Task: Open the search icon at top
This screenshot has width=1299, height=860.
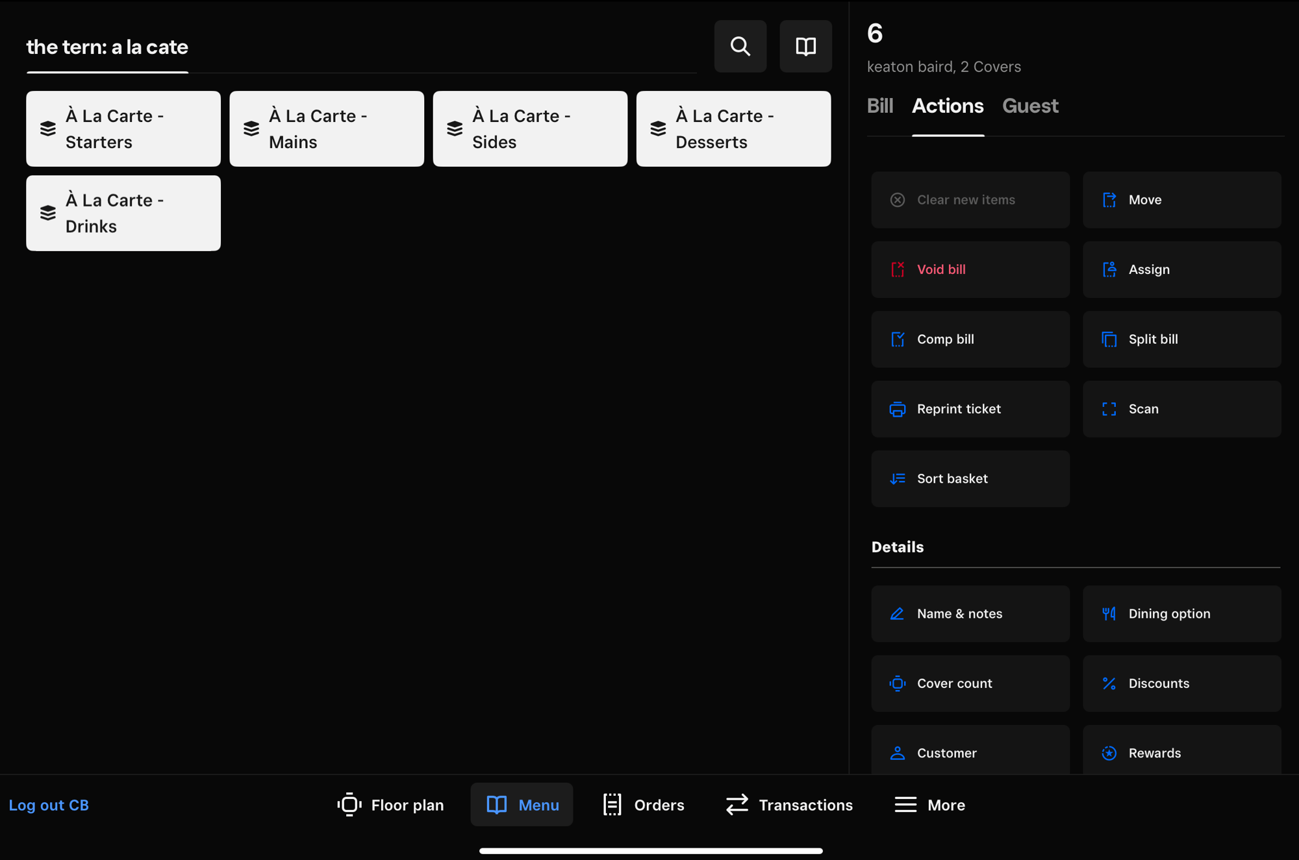Action: (x=740, y=46)
